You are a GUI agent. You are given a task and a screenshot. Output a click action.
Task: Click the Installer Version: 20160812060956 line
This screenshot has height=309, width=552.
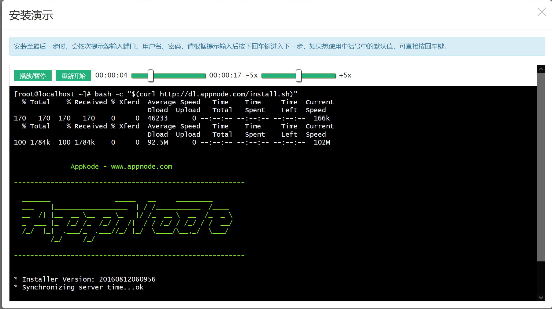[x=85, y=279]
